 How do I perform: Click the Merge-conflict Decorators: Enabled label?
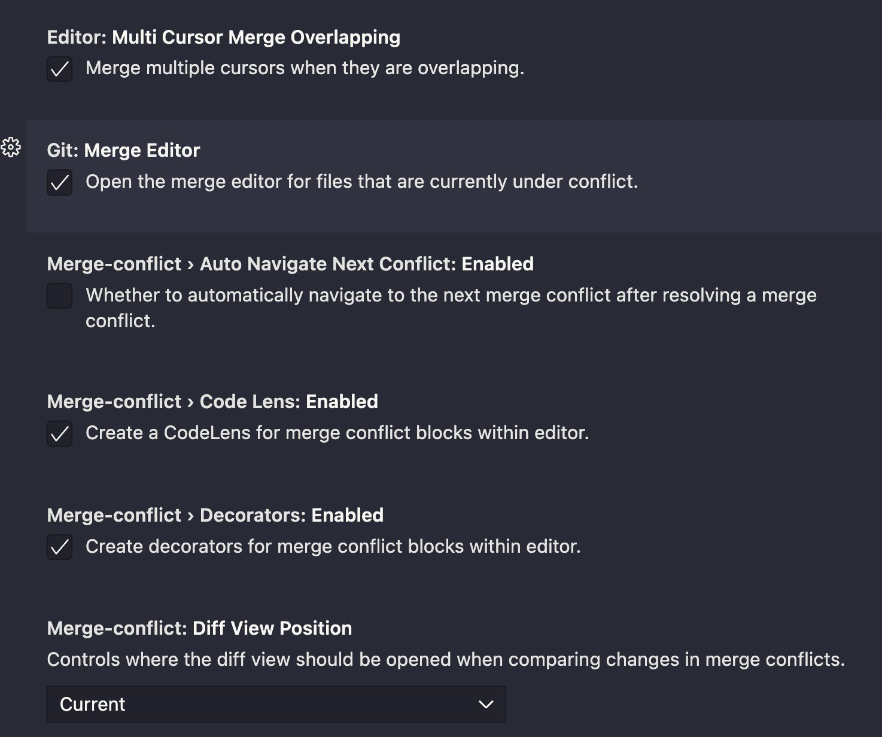pos(215,514)
